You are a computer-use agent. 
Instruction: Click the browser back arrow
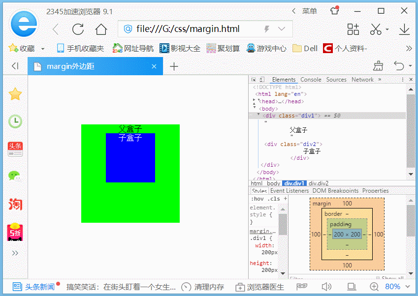(56, 30)
